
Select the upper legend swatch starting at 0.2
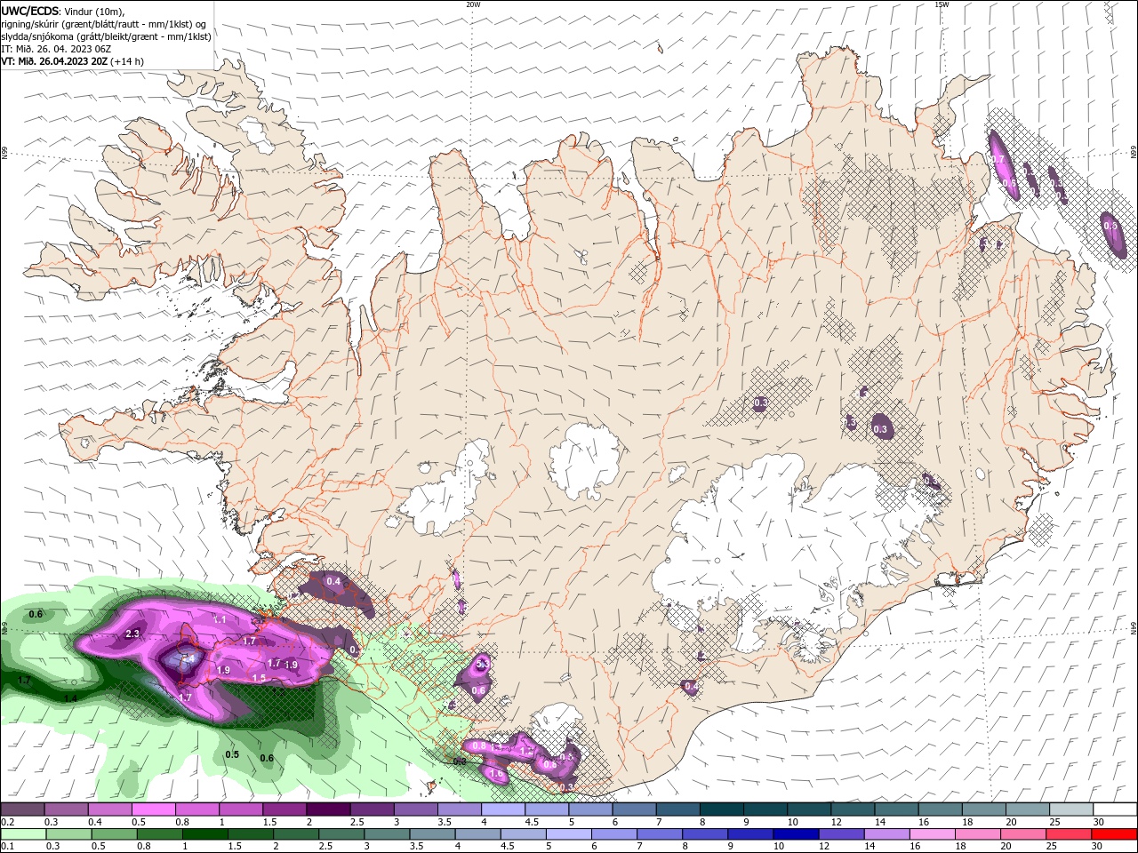pyautogui.click(x=22, y=809)
